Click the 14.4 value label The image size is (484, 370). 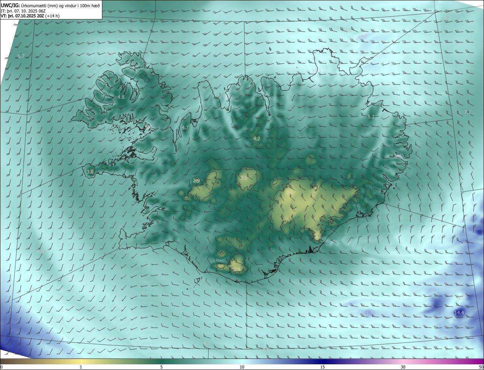pos(459,312)
